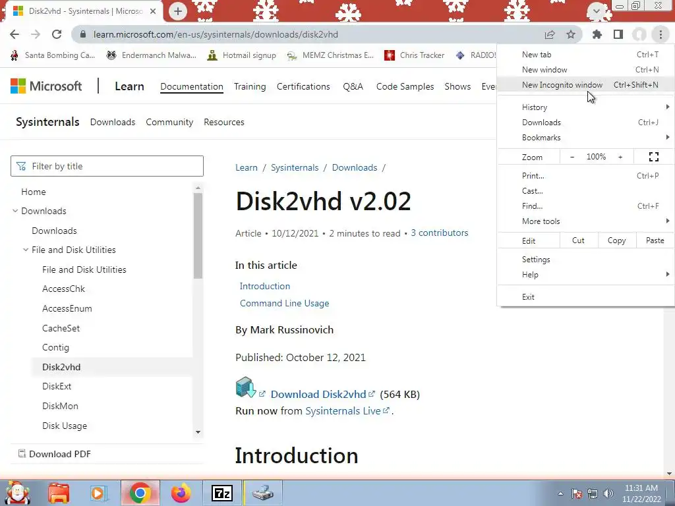Screen dimensions: 675x506
Task: Close the Disk2vhd tab
Action: point(153,11)
